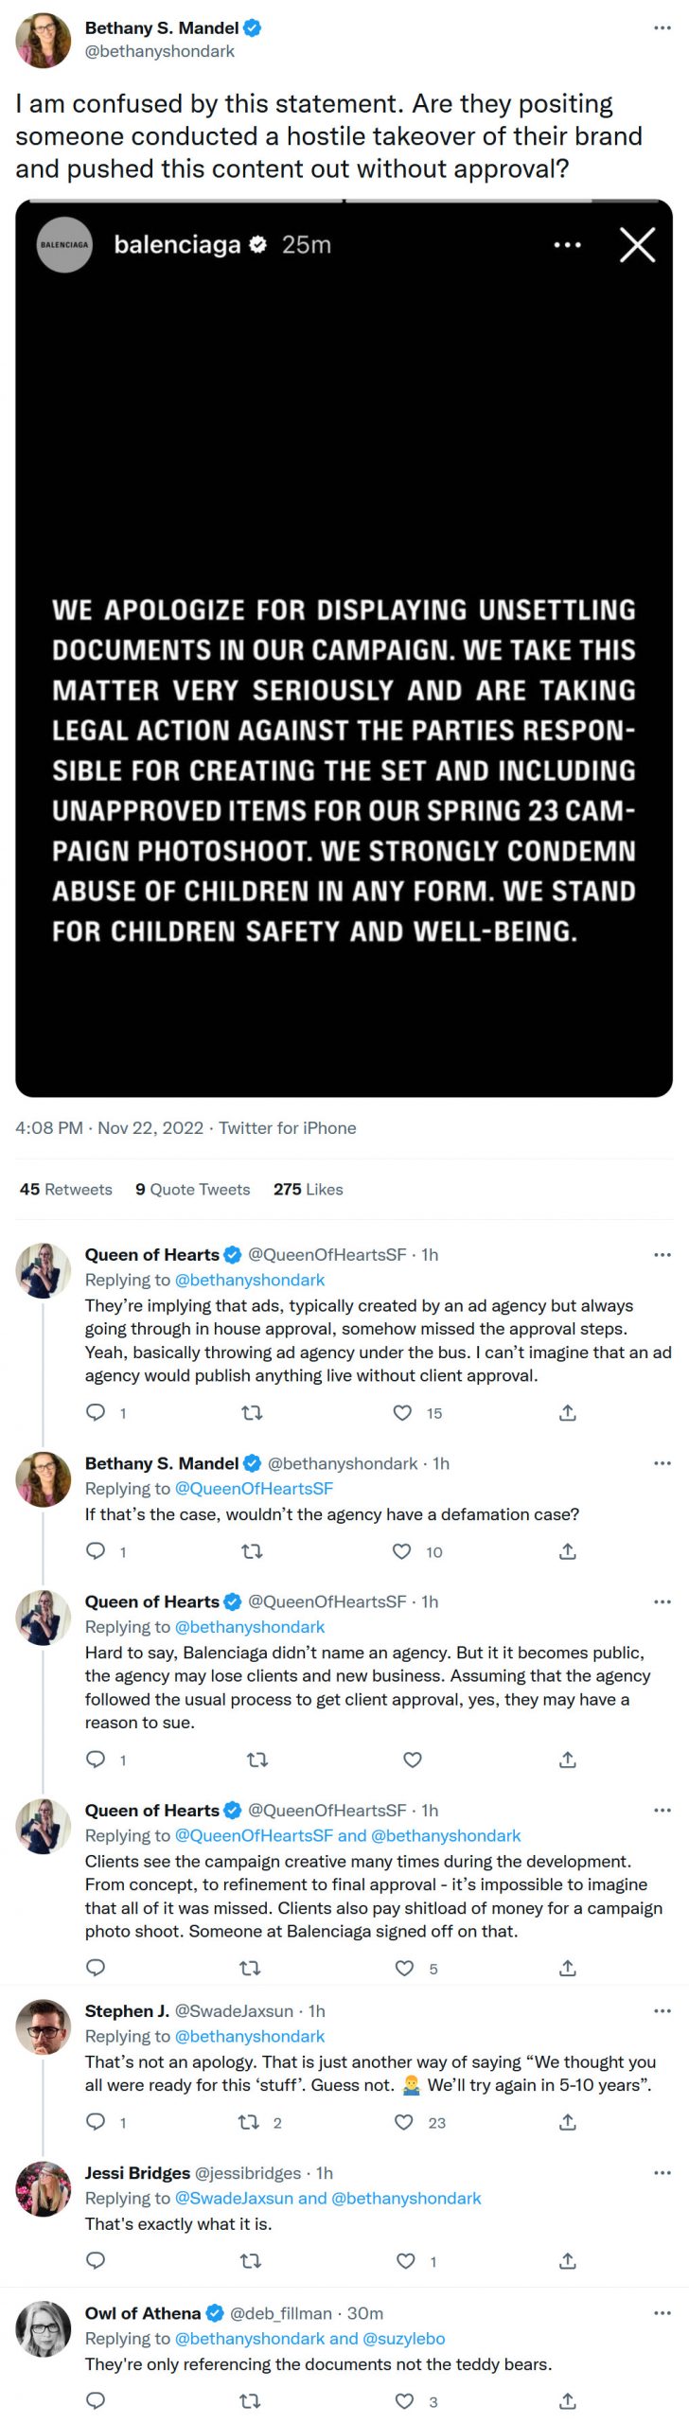Like Owl of Athena's reply
This screenshot has height=2423, width=689.
pos(404,2400)
